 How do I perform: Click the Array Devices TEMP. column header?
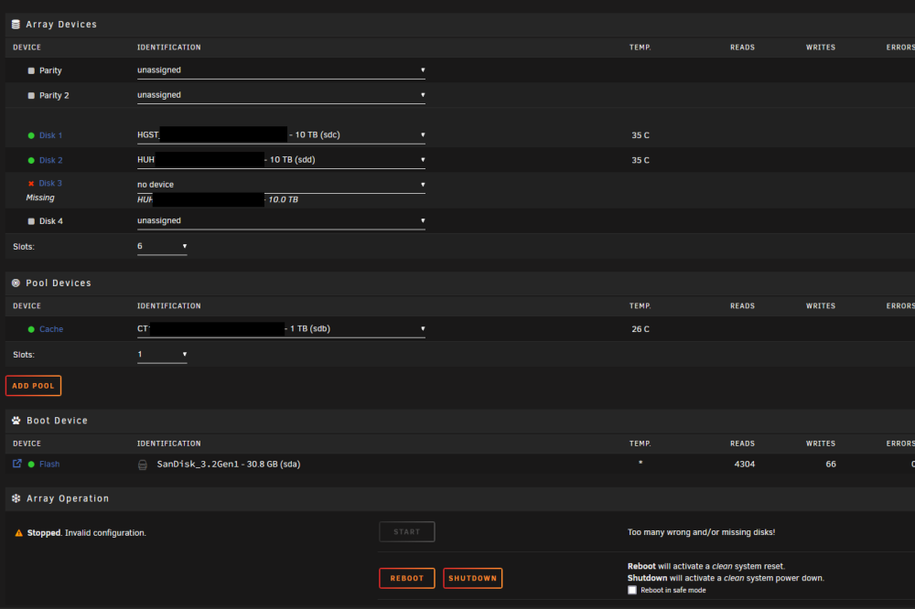click(640, 48)
